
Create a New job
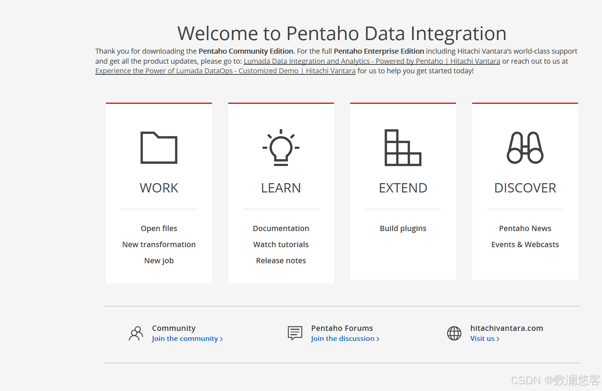click(159, 260)
